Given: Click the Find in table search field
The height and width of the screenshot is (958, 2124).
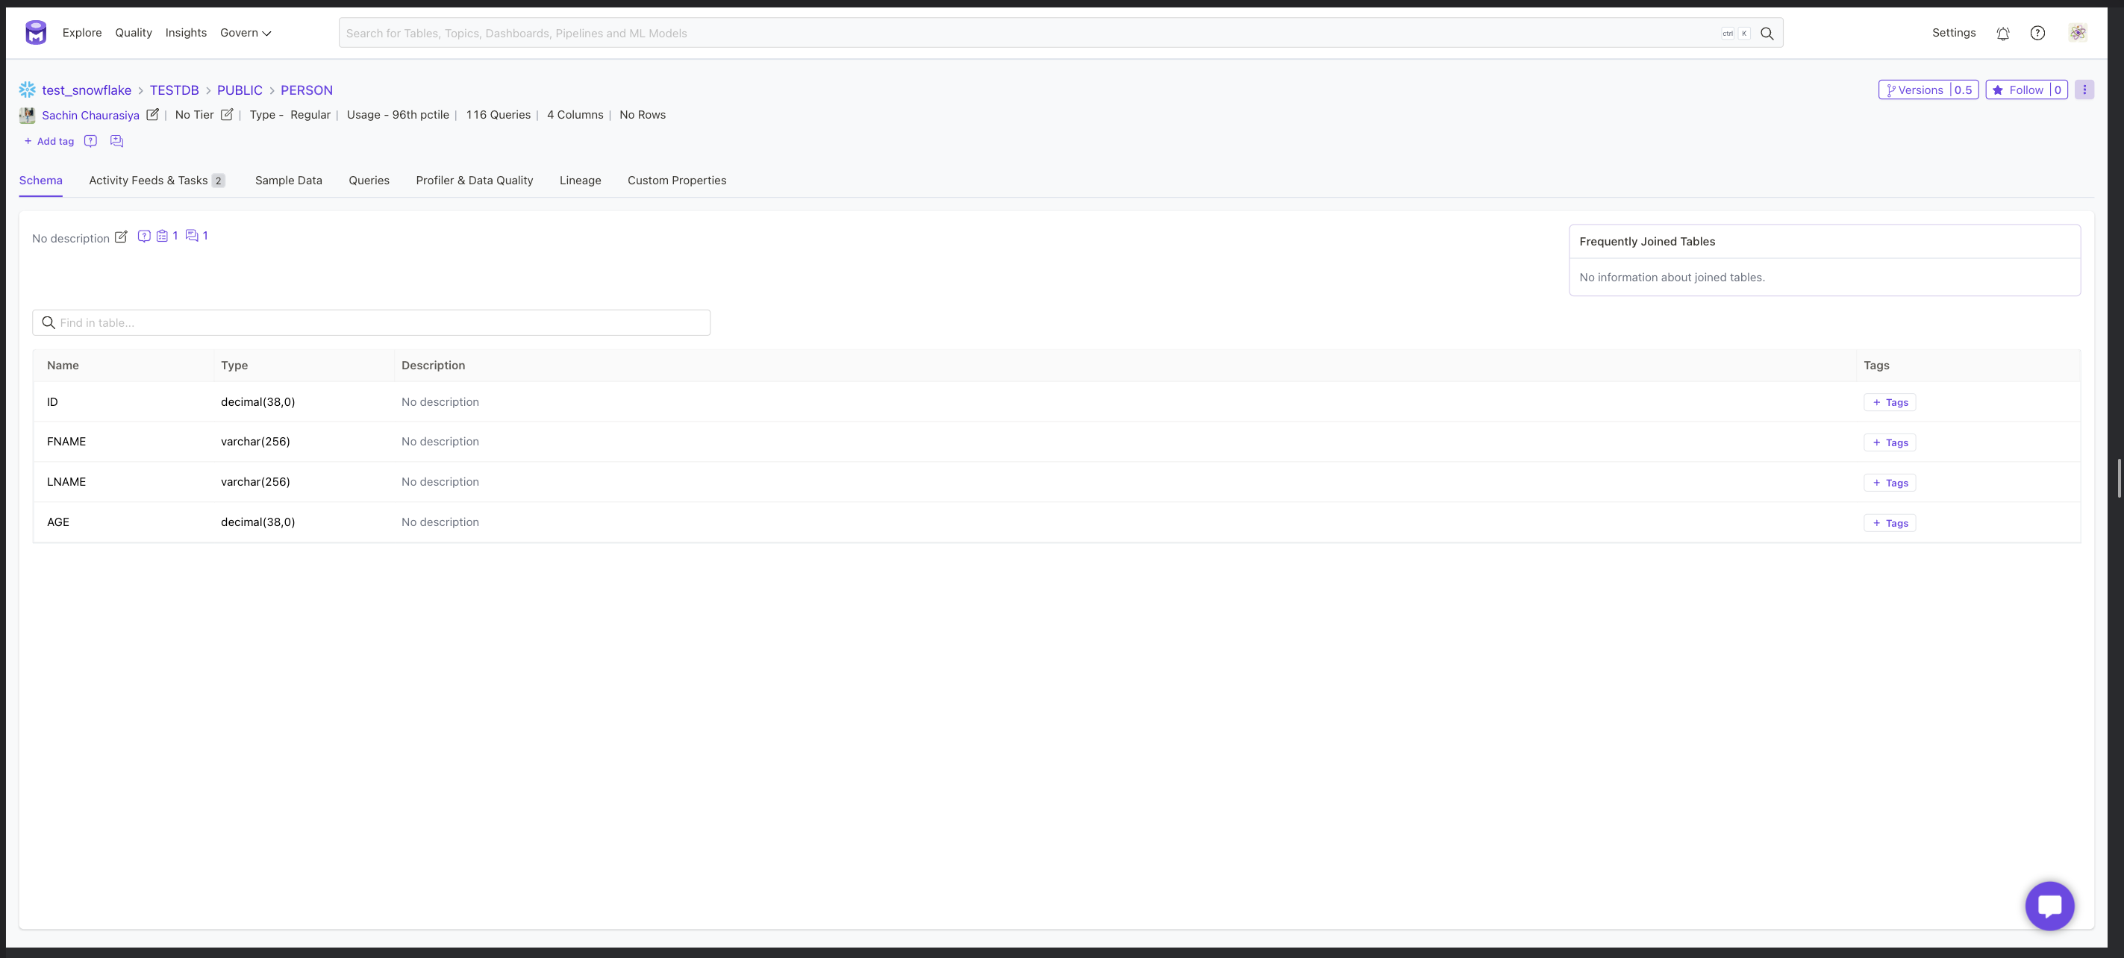Looking at the screenshot, I should (371, 322).
